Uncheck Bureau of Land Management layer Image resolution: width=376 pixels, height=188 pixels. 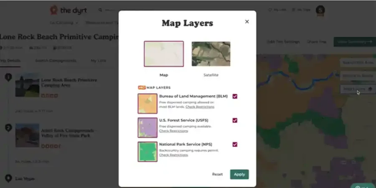click(235, 97)
